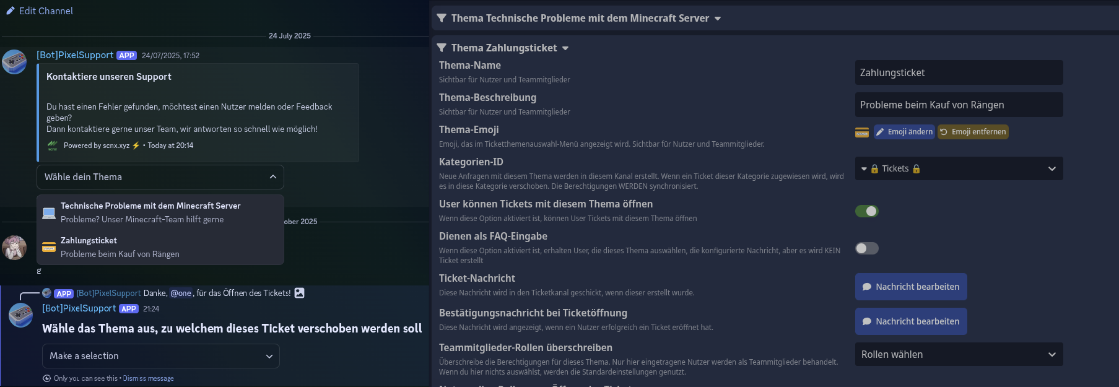Click the PixelSupport bot avatar in the top message
This screenshot has height=387, width=1119.
14,62
